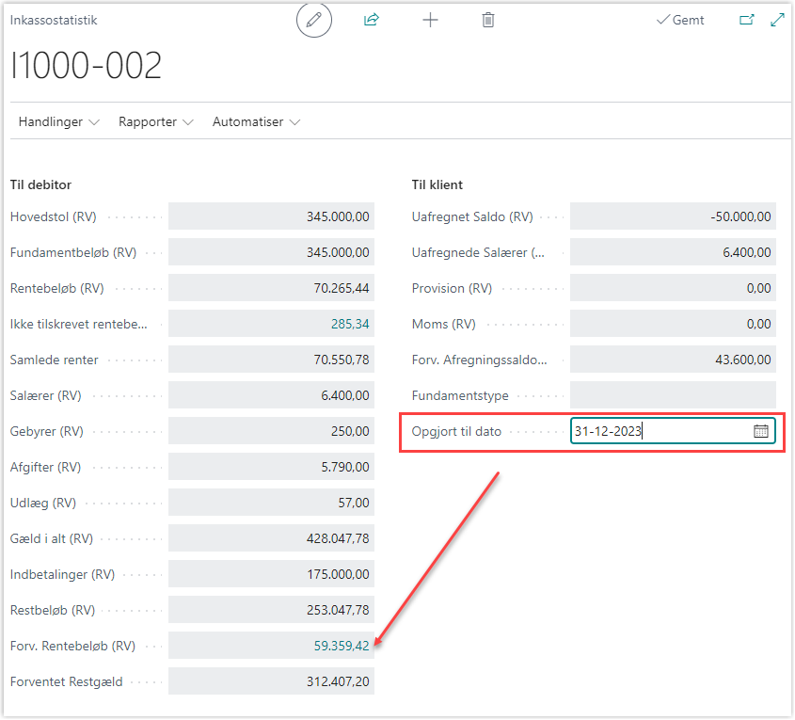Open page in new window icon
The width and height of the screenshot is (795, 720).
(x=747, y=20)
